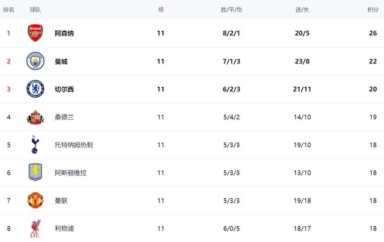Click the 进/失 column header
Screen dimensions: 384x242
[303, 10]
